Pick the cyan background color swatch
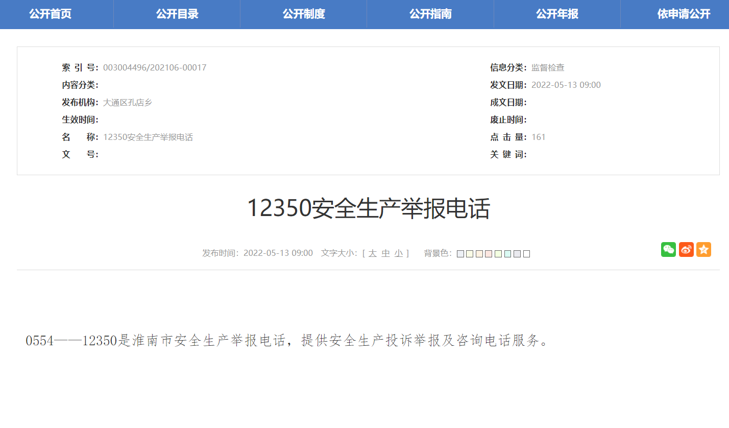Viewport: 729px width, 428px height. (507, 253)
